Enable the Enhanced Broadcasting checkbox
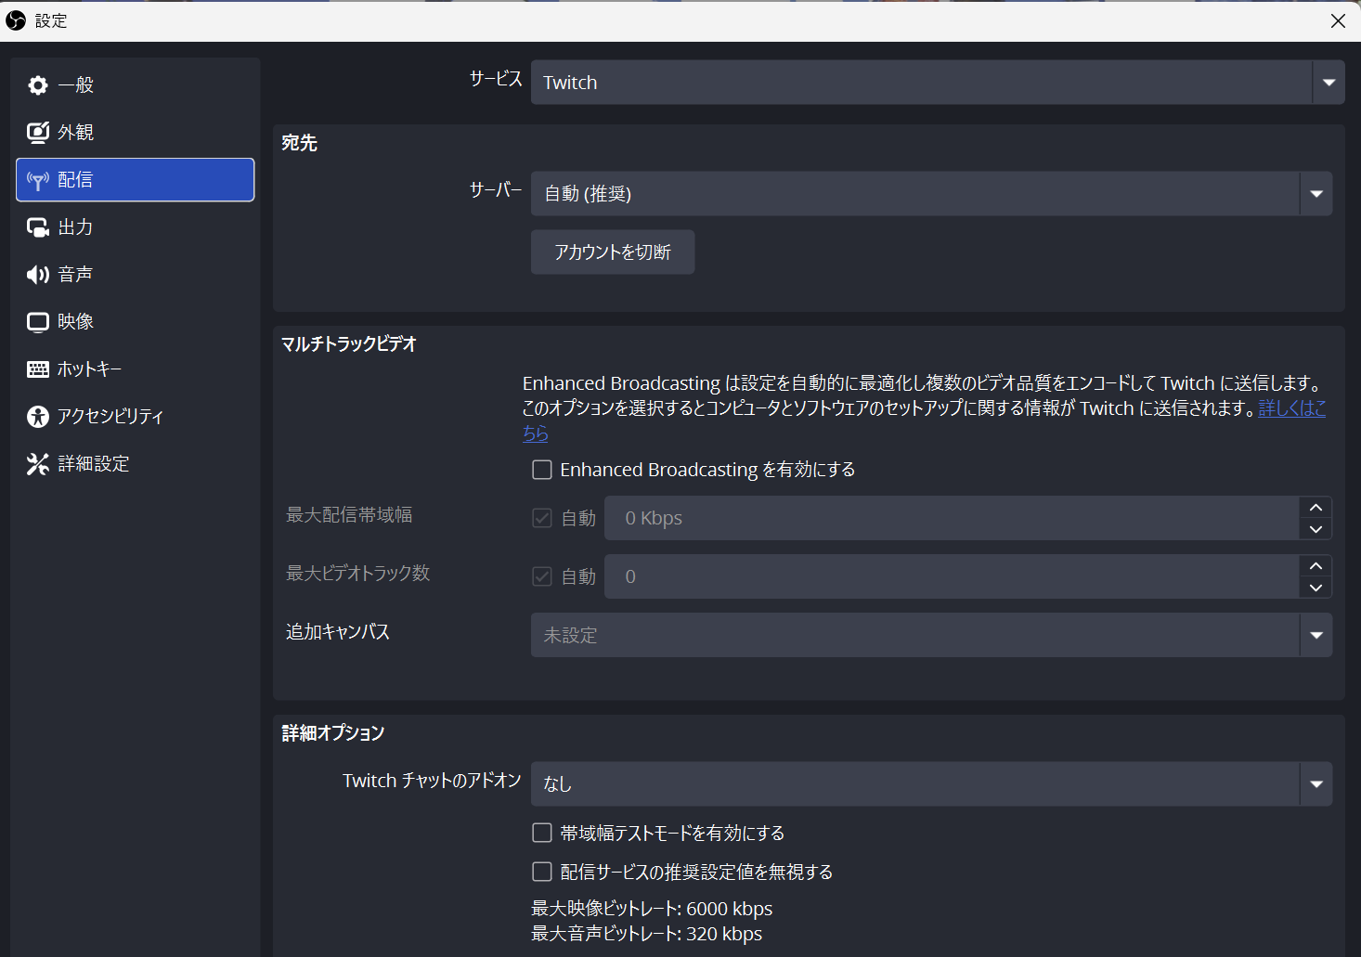The height and width of the screenshot is (957, 1361). [x=542, y=470]
